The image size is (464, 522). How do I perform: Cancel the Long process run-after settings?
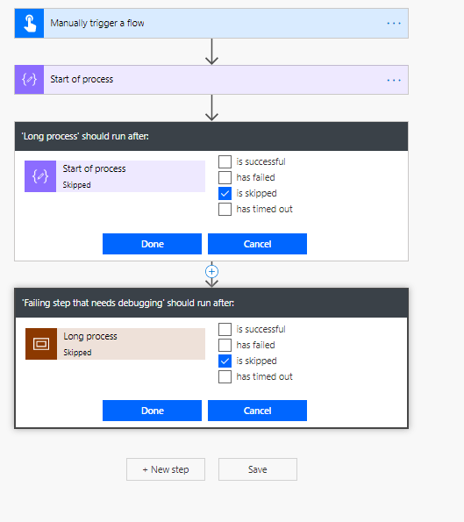[x=257, y=244]
